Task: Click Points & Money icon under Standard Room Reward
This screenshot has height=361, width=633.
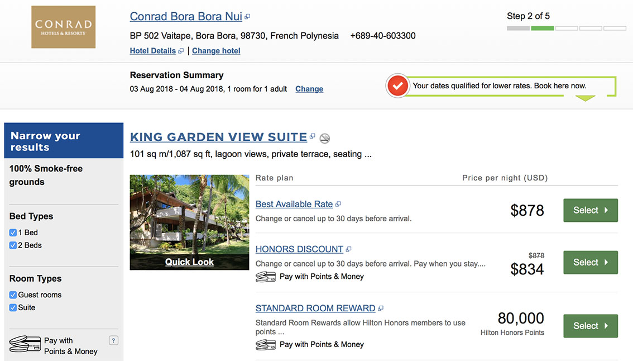Action: click(x=266, y=345)
